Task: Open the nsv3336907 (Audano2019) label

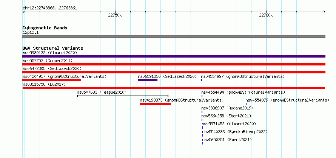Action: coord(227,108)
